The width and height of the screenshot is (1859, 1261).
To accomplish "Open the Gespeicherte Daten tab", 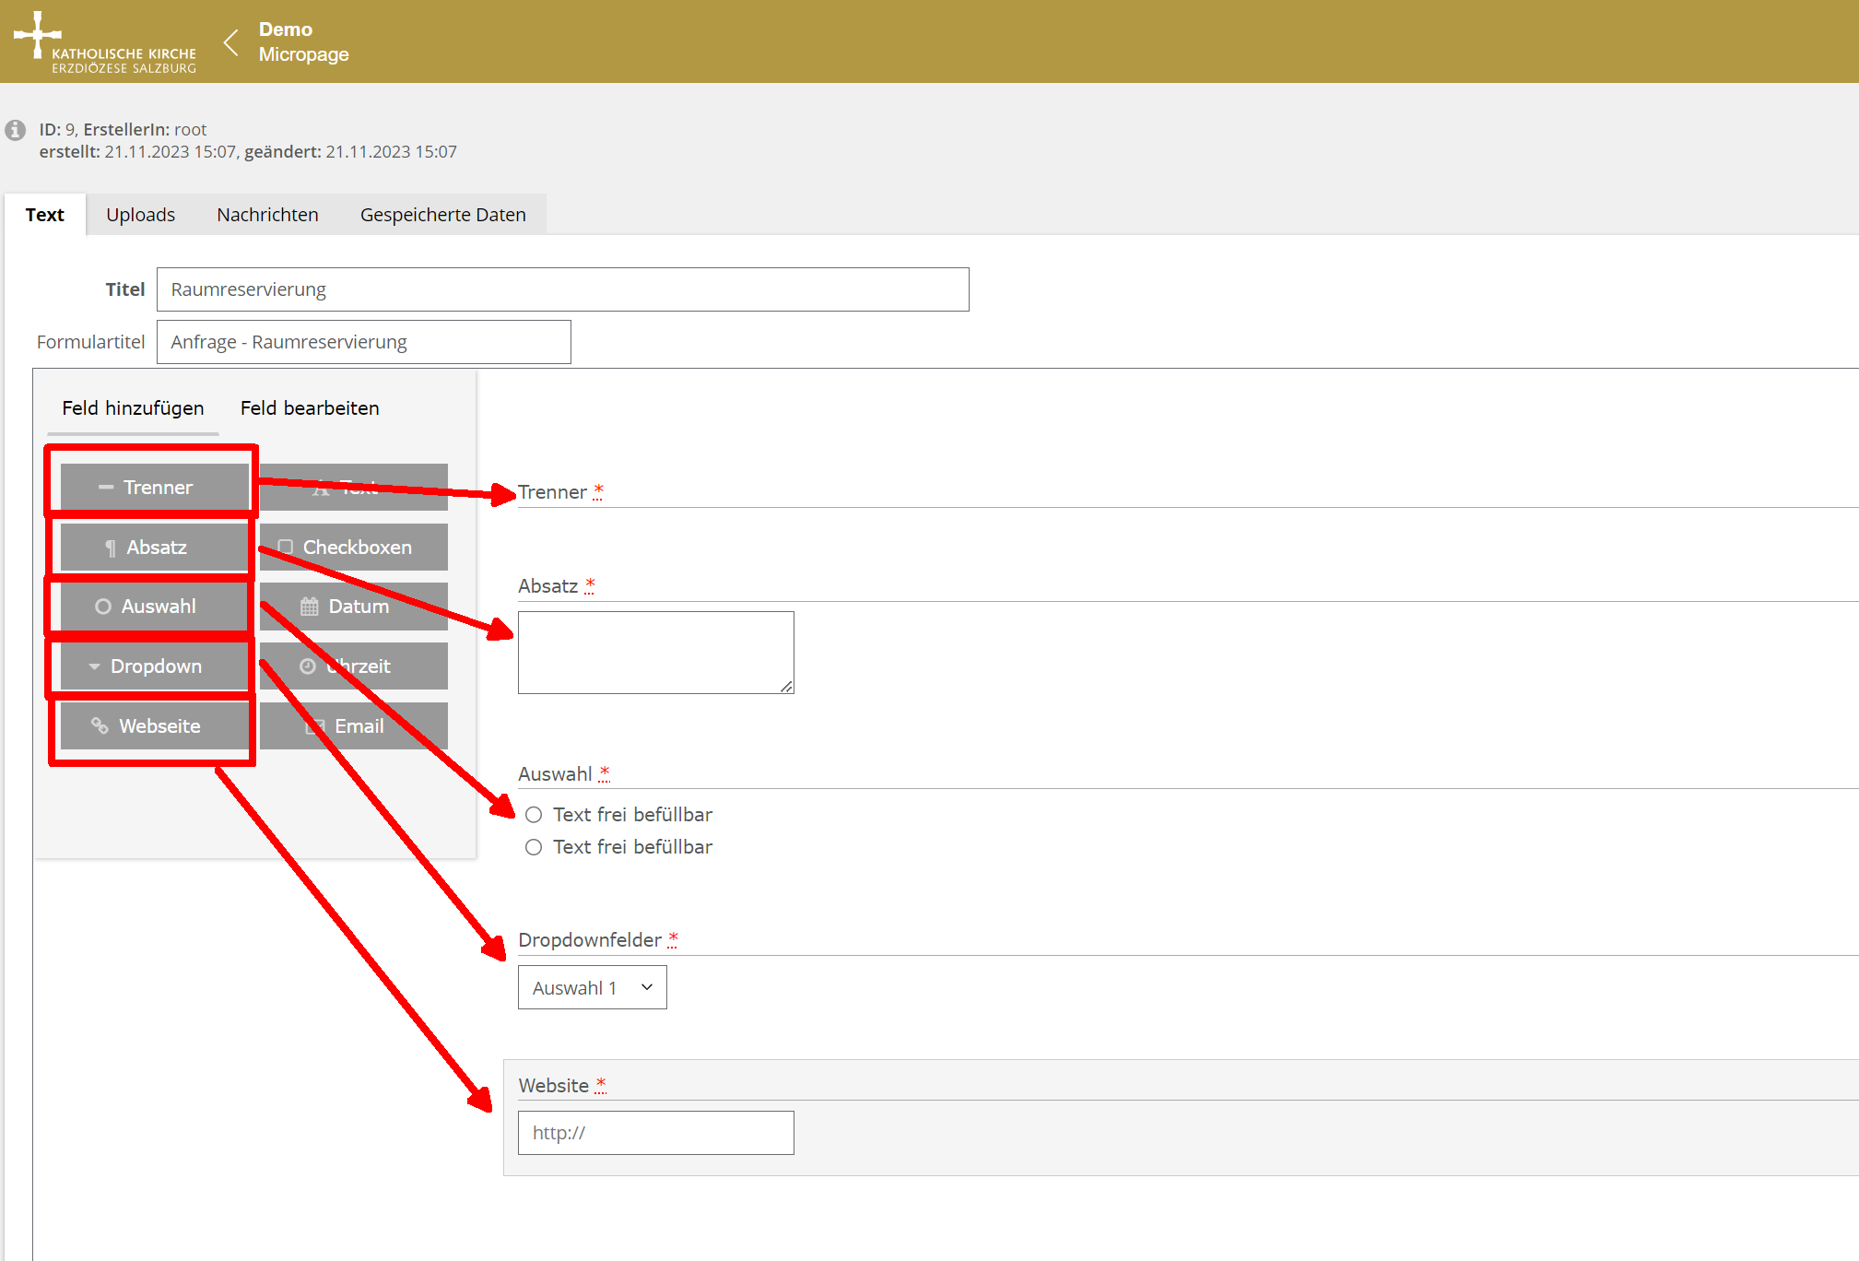I will (x=442, y=215).
